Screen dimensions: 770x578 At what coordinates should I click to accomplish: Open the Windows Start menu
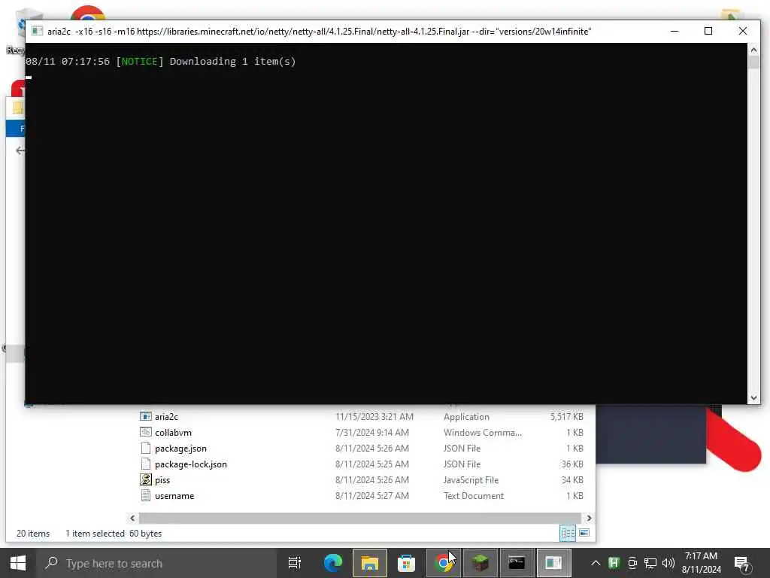point(18,563)
